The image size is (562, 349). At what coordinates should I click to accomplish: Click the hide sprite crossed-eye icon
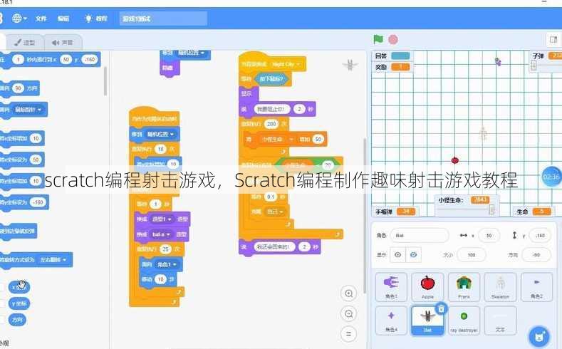[413, 255]
